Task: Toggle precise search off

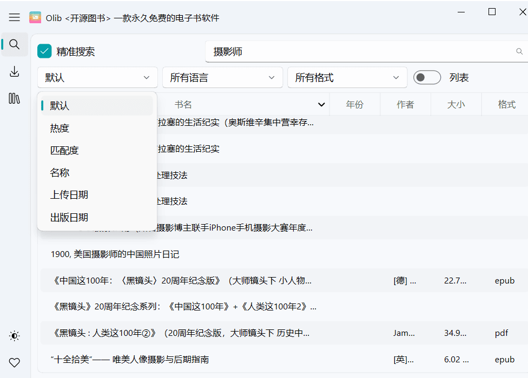Action: pyautogui.click(x=44, y=51)
